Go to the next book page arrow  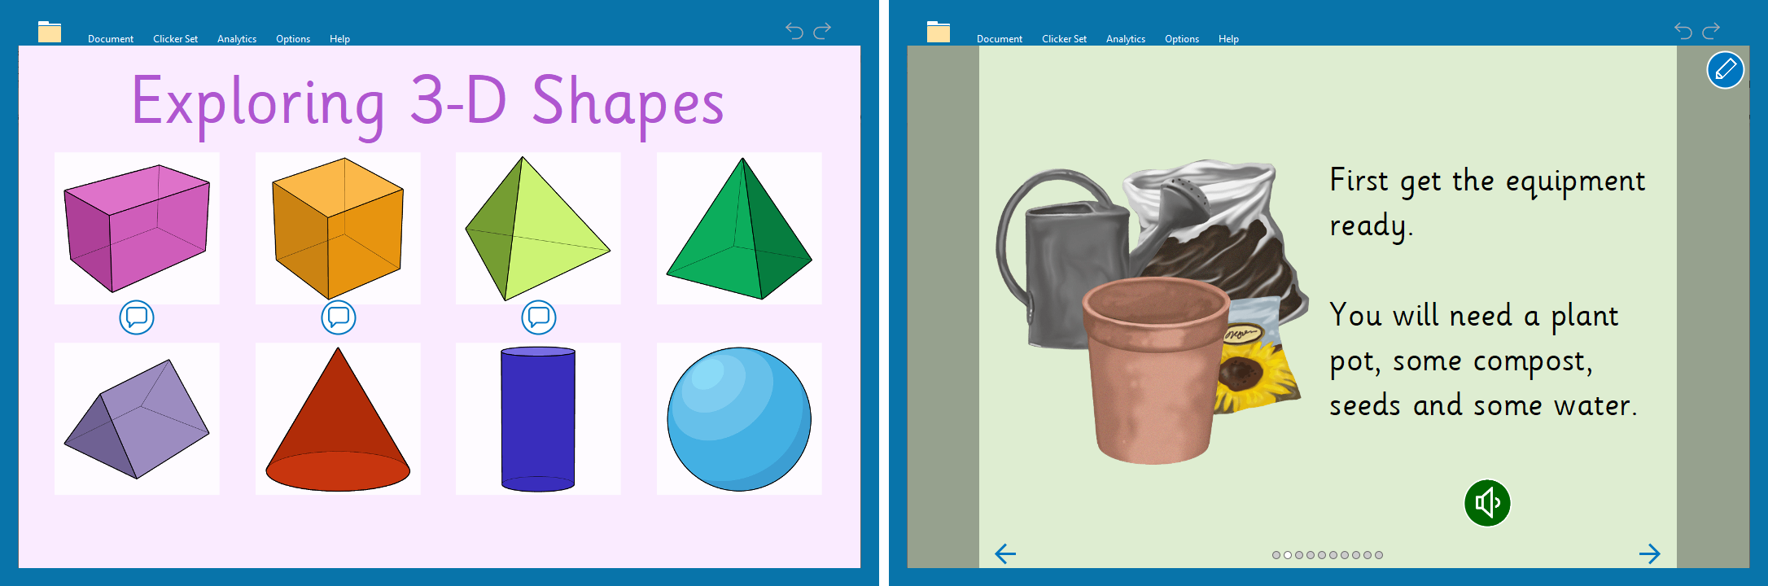coord(1649,554)
